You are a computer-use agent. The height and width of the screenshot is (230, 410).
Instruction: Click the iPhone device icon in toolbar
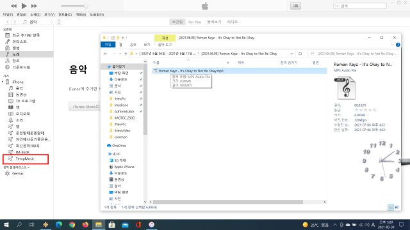(59, 22)
